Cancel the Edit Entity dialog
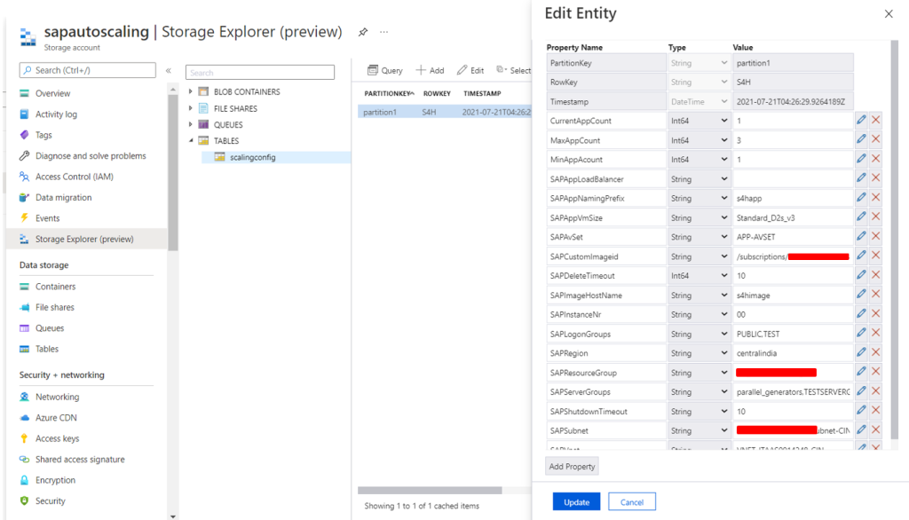 click(632, 502)
